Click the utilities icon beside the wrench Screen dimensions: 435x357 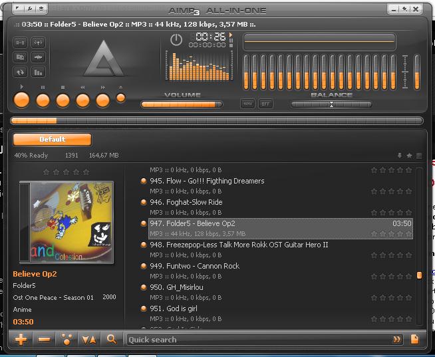click(41, 9)
